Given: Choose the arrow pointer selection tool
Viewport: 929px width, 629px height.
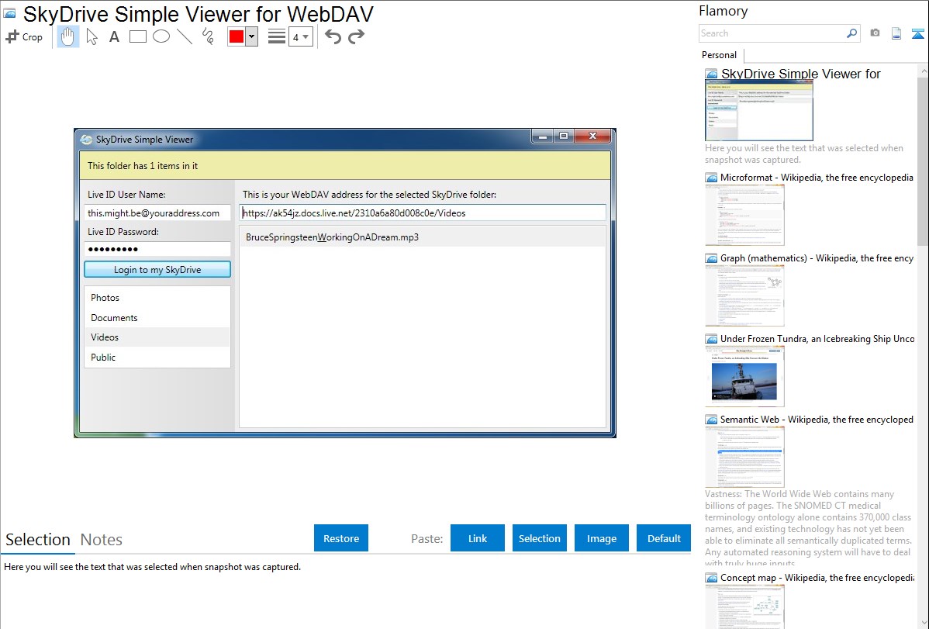Looking at the screenshot, I should [x=92, y=36].
